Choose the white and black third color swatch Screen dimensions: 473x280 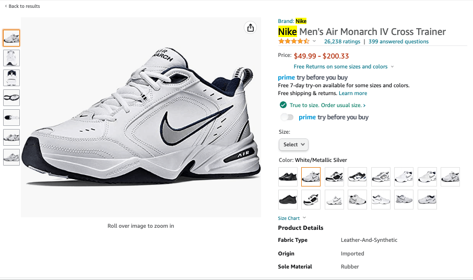coord(334,177)
